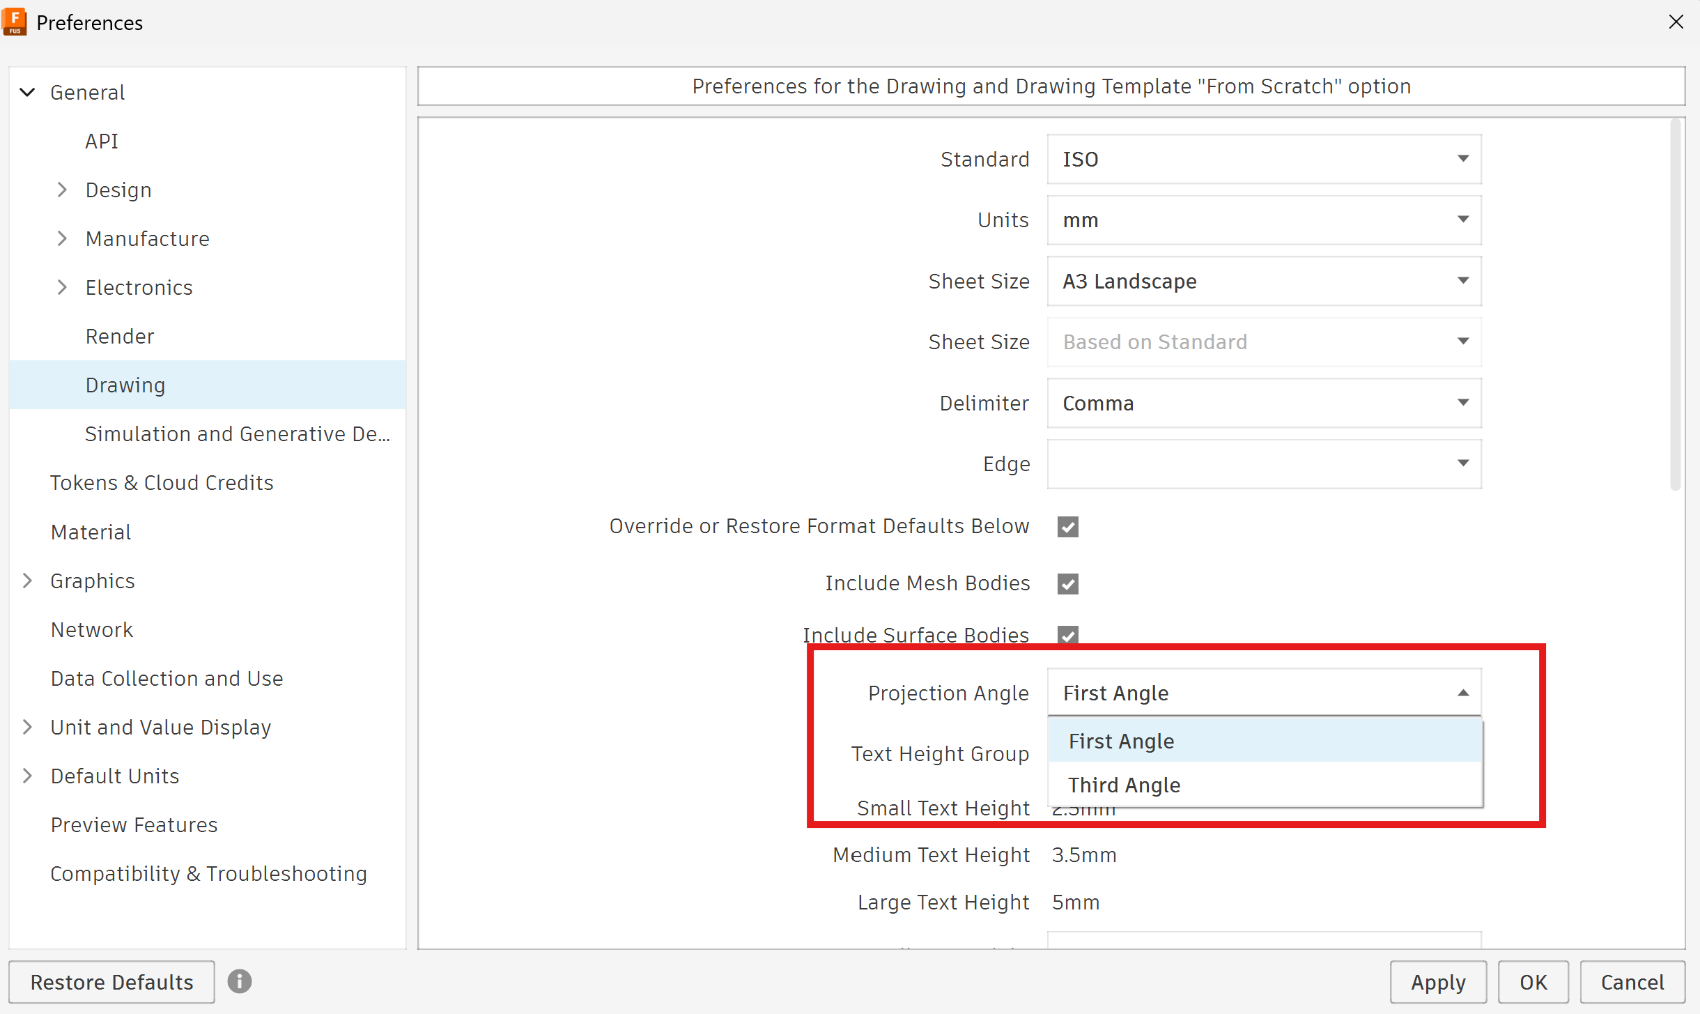Expand the Manufacture tree node
The width and height of the screenshot is (1700, 1014).
62,238
